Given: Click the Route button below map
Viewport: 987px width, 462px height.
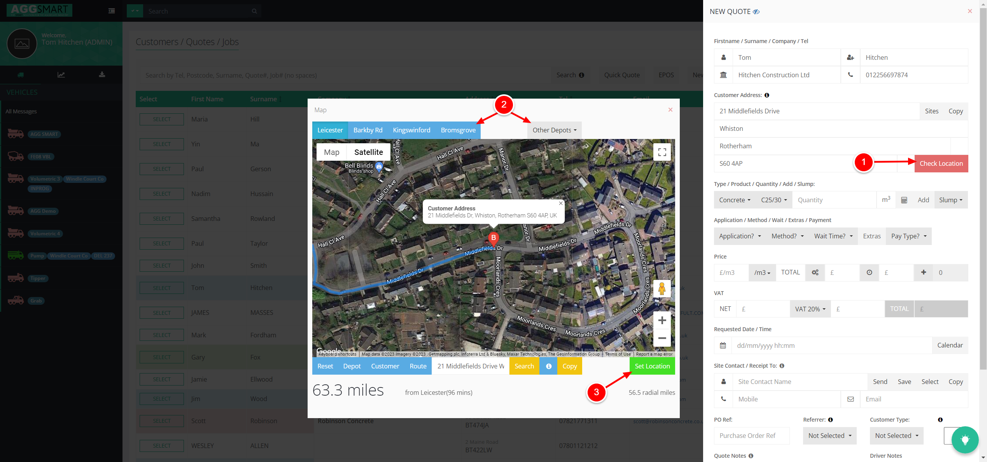Looking at the screenshot, I should point(418,366).
